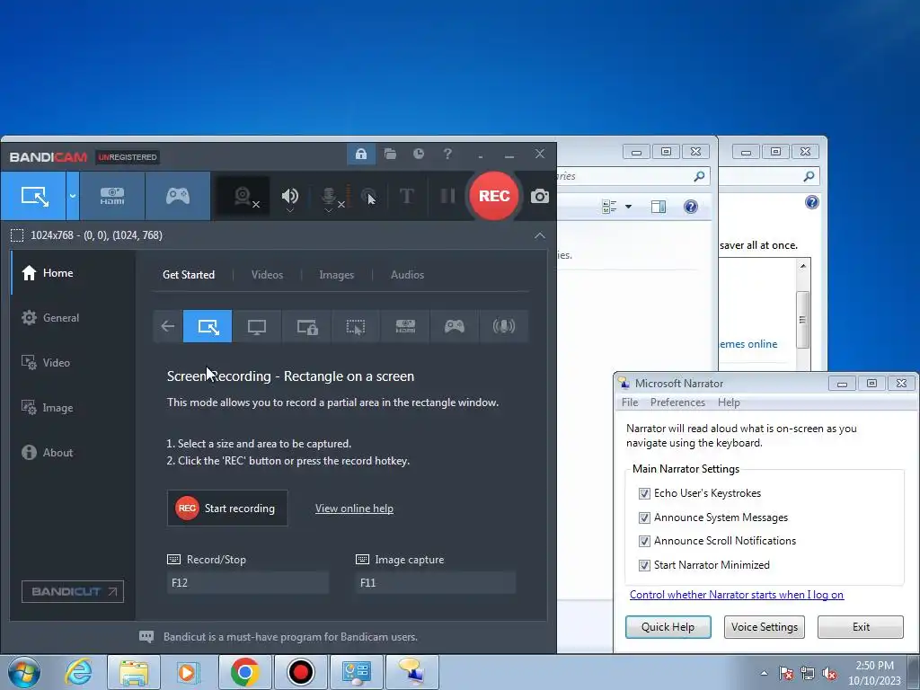Switch to the Images tab
Image resolution: width=920 pixels, height=690 pixels.
click(x=336, y=275)
